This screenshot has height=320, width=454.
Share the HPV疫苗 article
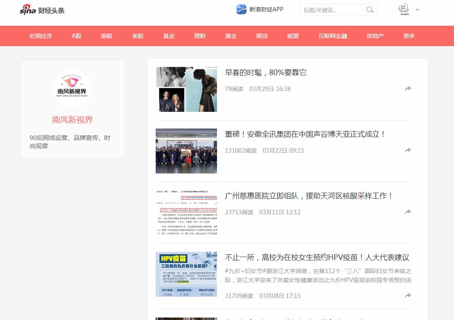click(x=408, y=296)
